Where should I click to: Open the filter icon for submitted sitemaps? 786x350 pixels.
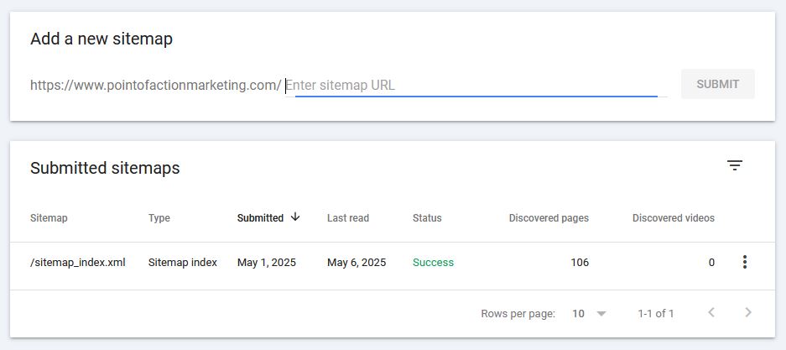pyautogui.click(x=734, y=165)
